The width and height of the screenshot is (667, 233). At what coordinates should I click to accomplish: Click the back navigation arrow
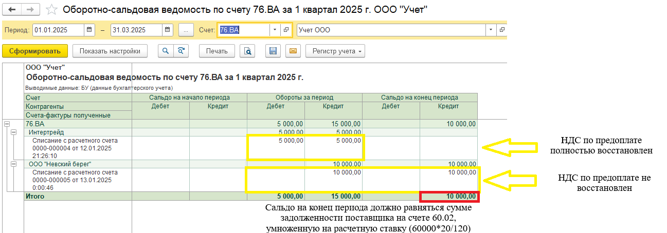12,10
